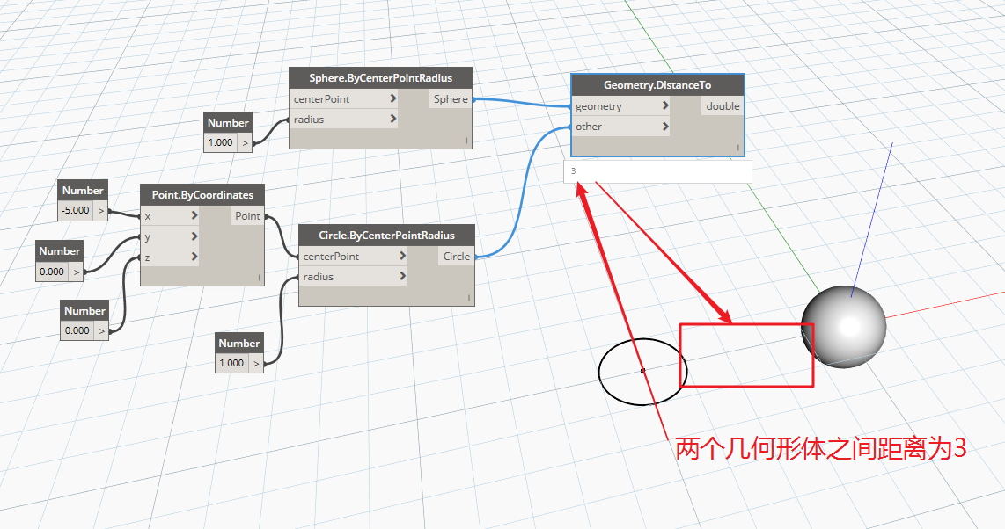Screen dimensions: 1005x529
Task: Click the preview bubble showing 3
Action: [x=657, y=171]
